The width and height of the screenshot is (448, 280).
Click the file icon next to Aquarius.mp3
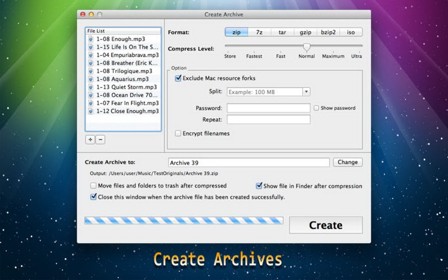click(91, 80)
